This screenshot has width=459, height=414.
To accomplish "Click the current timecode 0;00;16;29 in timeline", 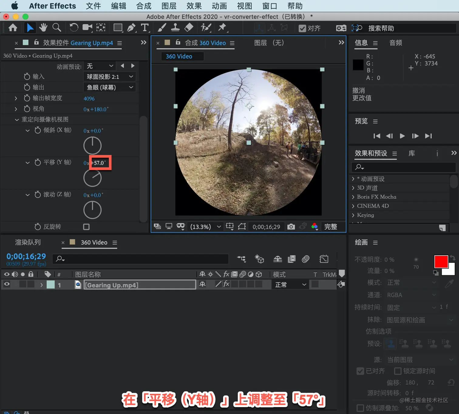I will pyautogui.click(x=26, y=256).
